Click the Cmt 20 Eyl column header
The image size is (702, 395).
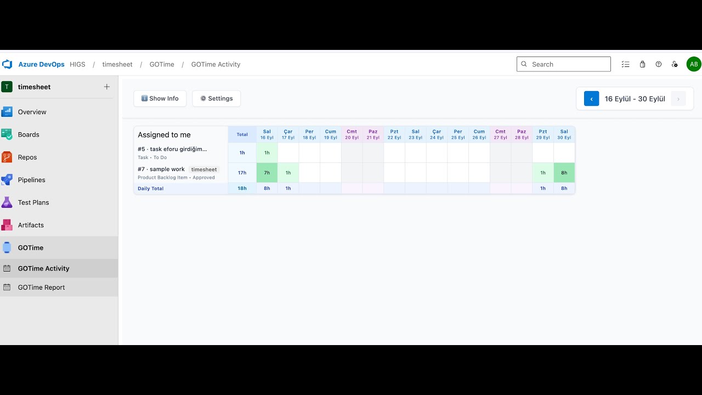[352, 134]
